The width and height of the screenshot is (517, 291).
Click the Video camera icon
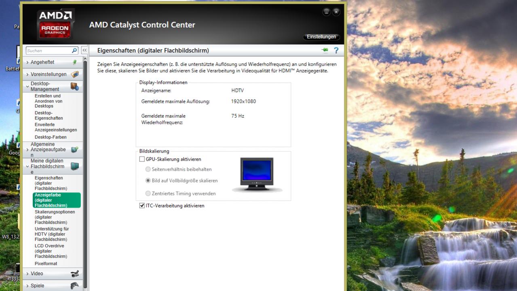[x=74, y=274]
